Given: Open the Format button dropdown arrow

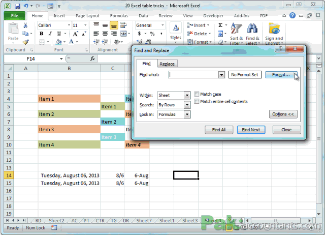Looking at the screenshot, I should (296, 75).
